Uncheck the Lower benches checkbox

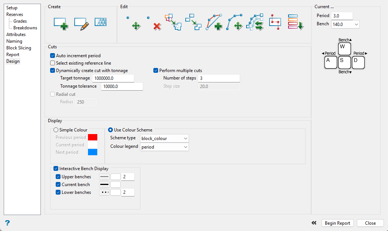[x=58, y=192]
